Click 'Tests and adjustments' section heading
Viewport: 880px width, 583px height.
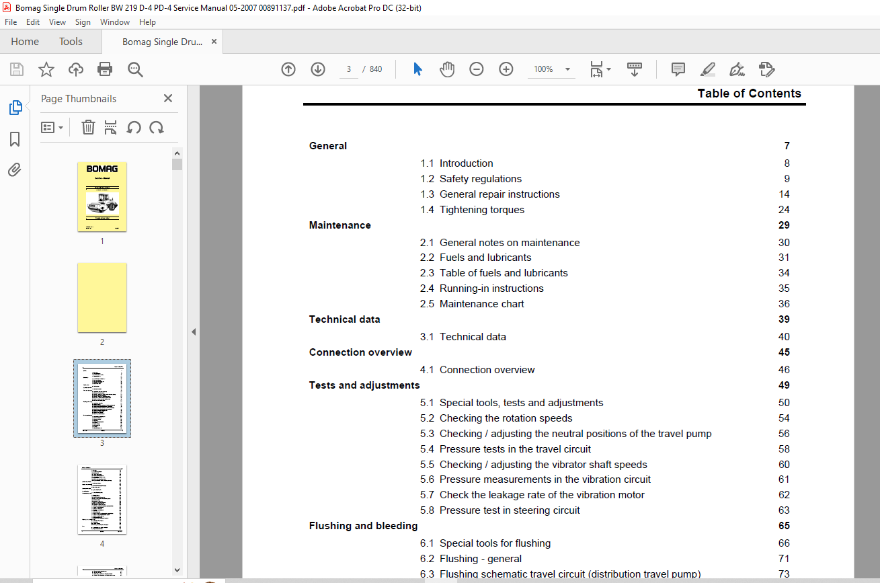pos(364,385)
